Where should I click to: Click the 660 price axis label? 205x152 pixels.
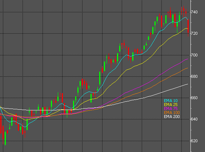[x=194, y=98]
